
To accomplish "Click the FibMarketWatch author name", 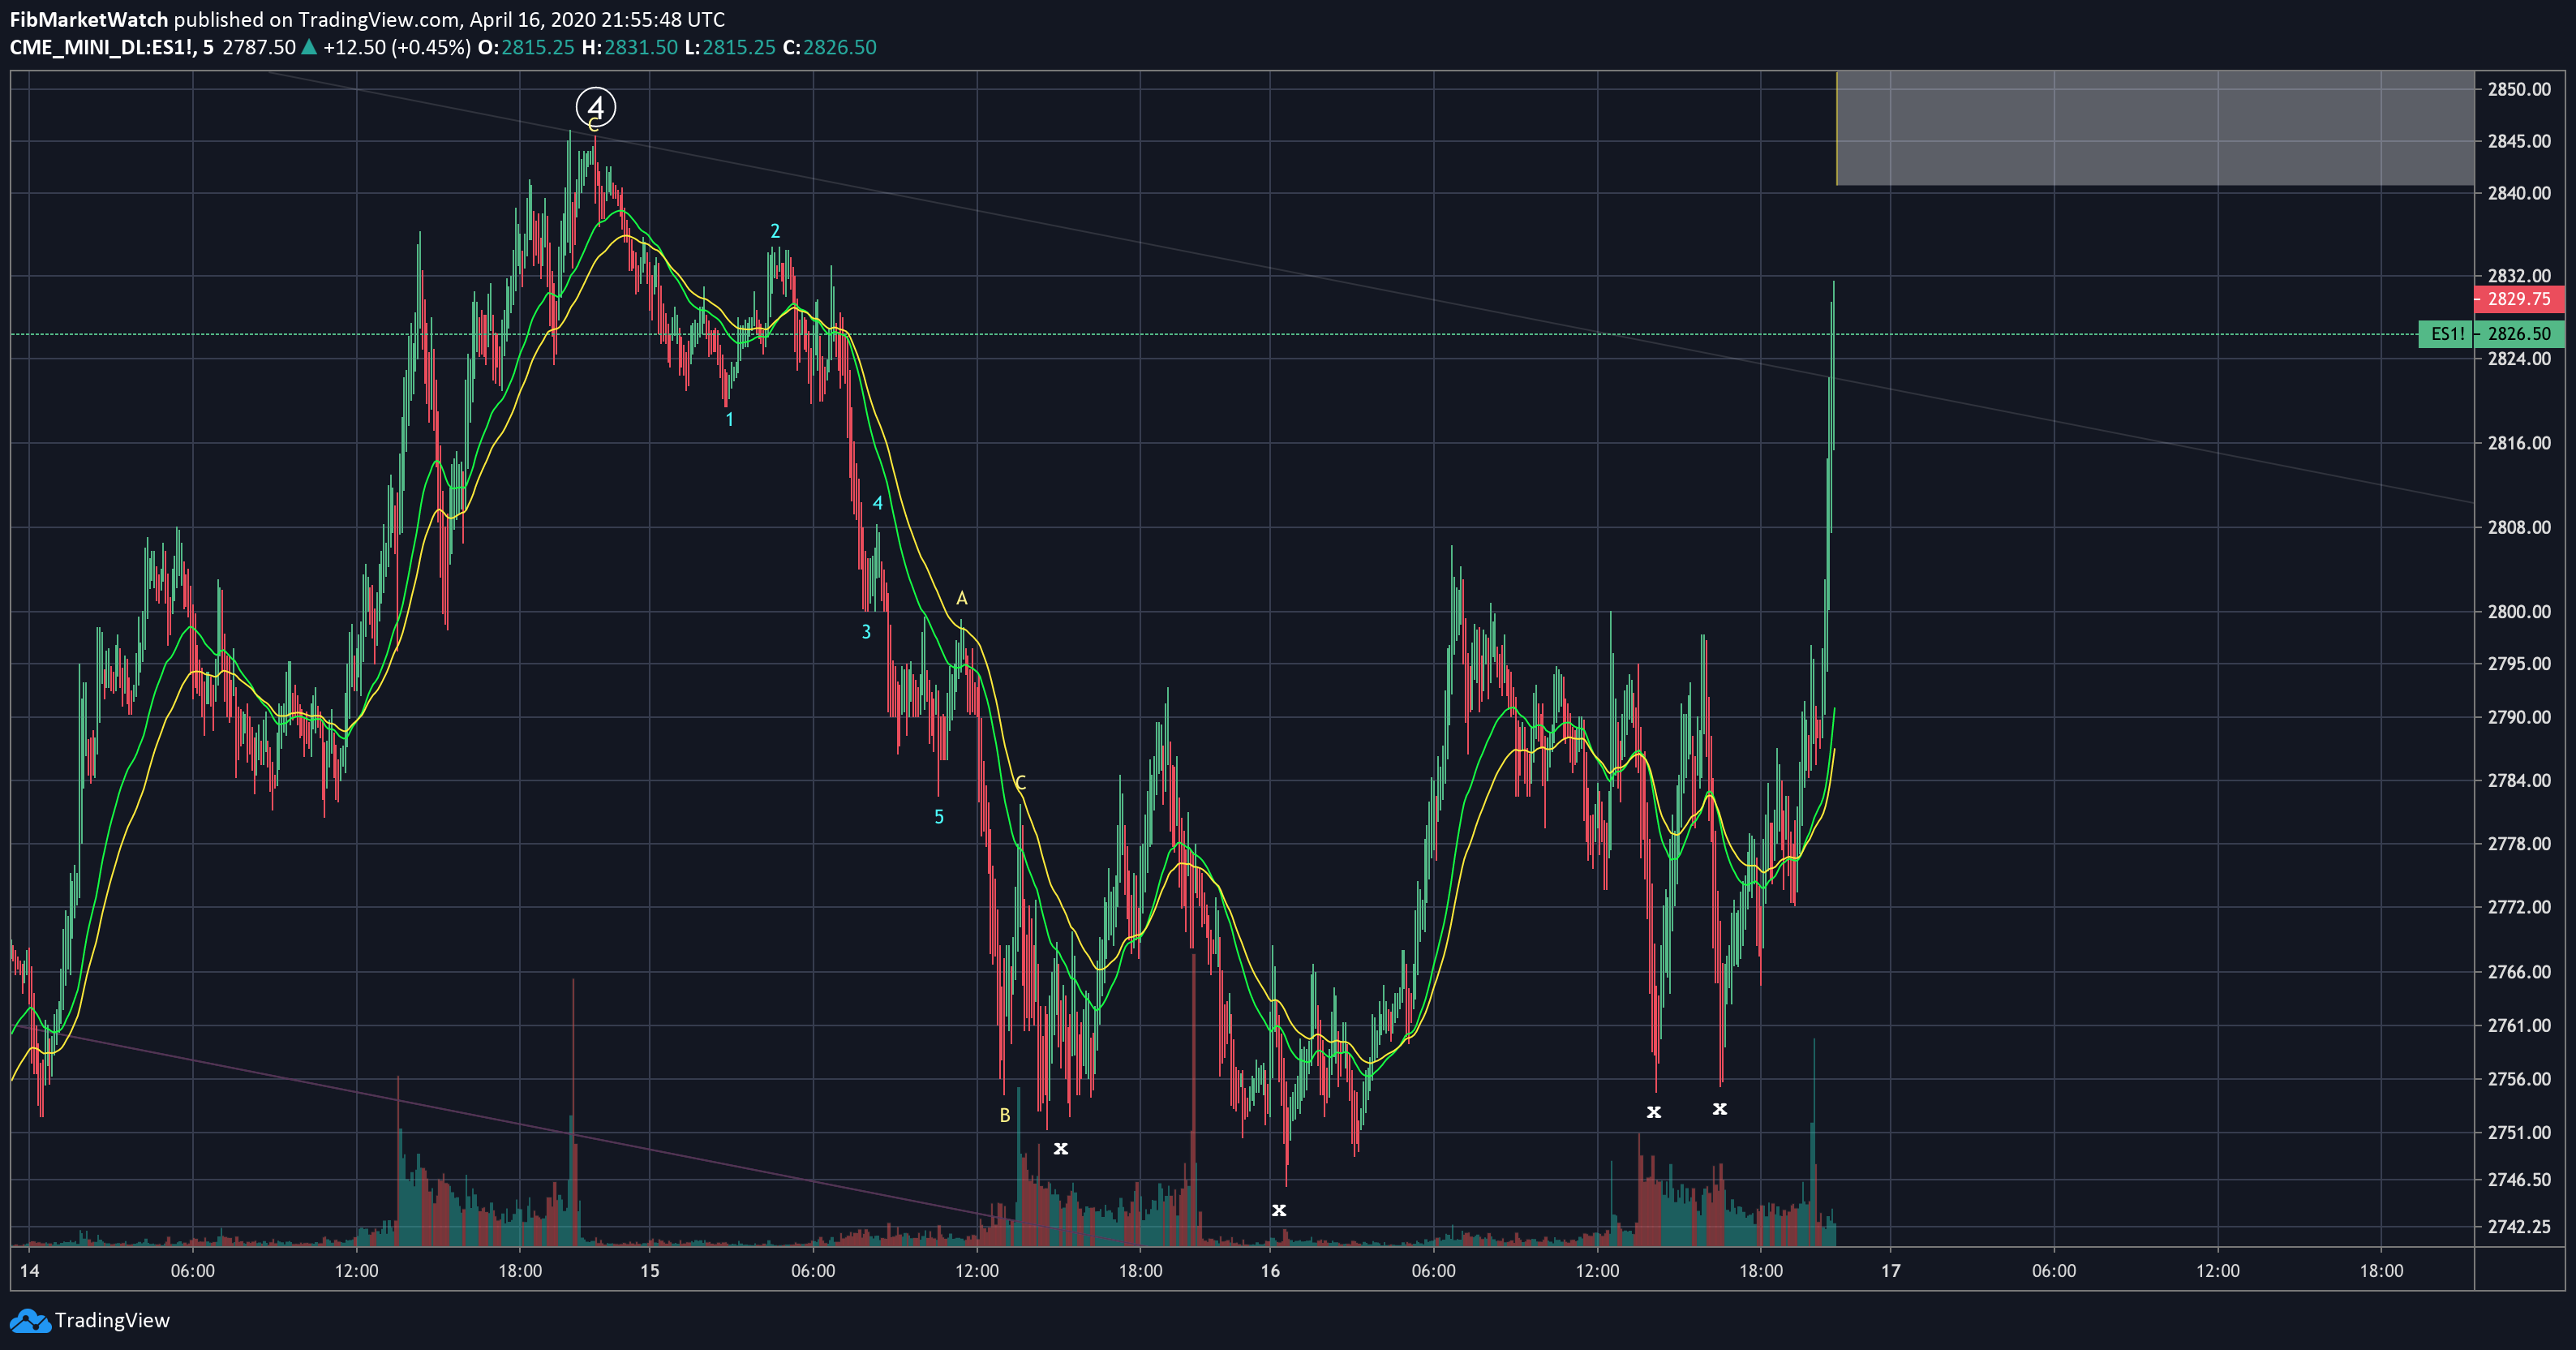I will pyautogui.click(x=89, y=19).
